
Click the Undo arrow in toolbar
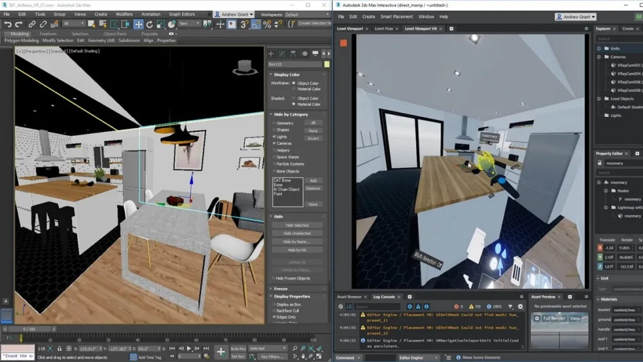pyautogui.click(x=8, y=24)
